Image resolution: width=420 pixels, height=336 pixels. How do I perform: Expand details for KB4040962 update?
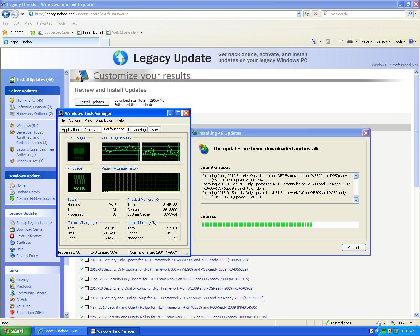87,288
